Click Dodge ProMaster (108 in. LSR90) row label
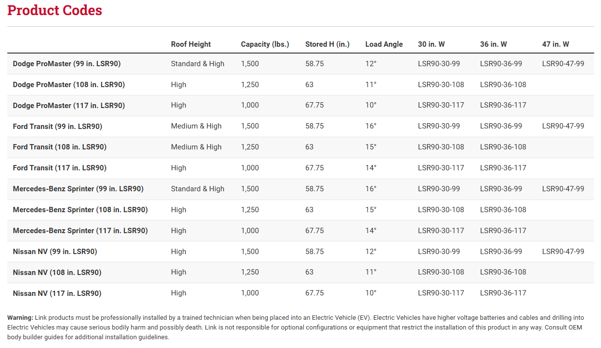Image resolution: width=601 pixels, height=348 pixels. point(69,85)
